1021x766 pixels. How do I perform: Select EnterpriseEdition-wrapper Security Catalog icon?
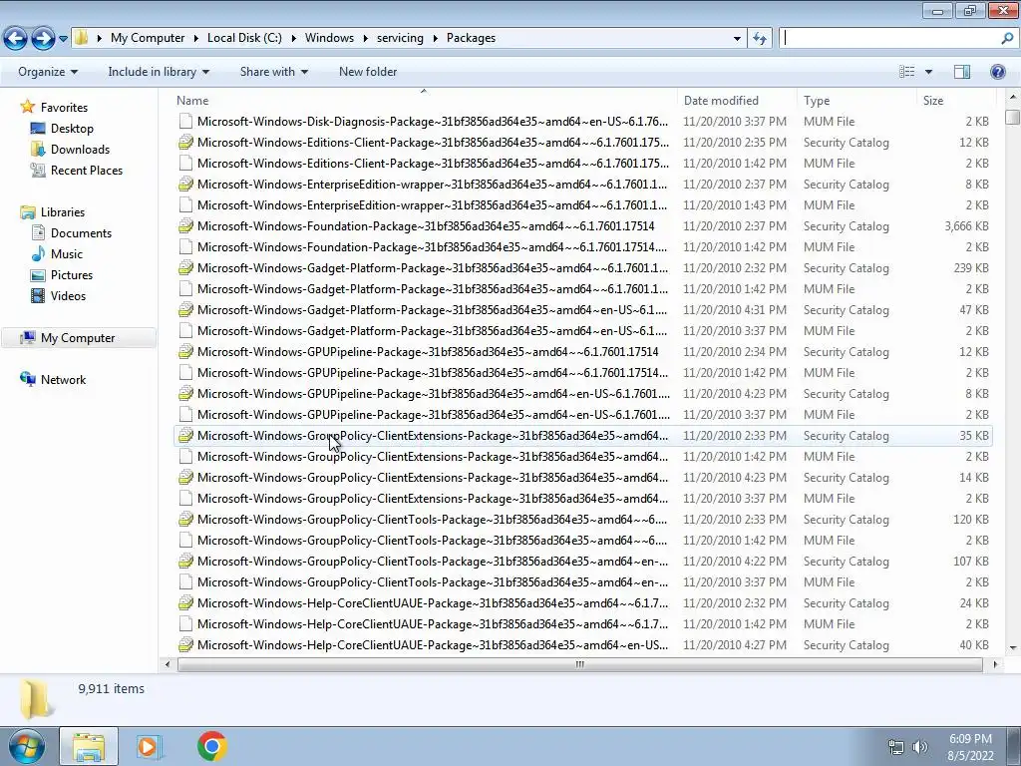pyautogui.click(x=185, y=185)
